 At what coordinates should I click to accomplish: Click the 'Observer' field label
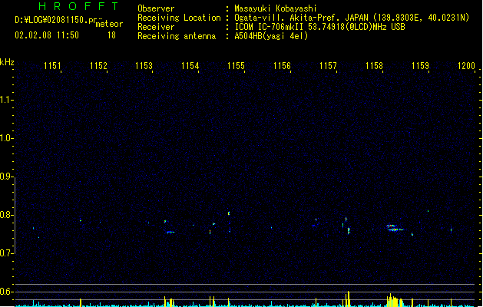click(156, 8)
